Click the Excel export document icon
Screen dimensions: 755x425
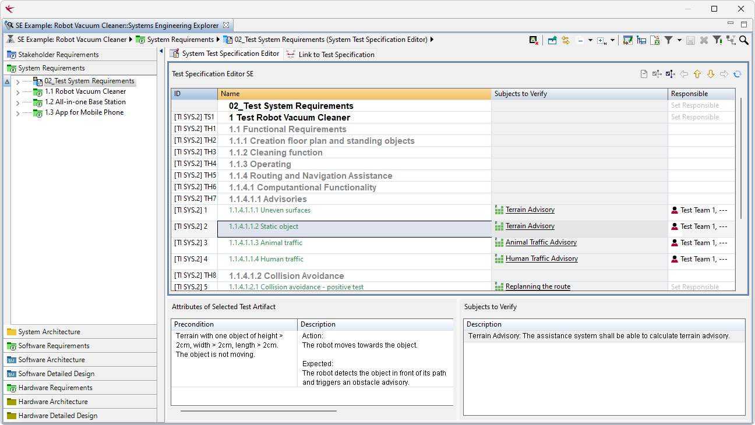[655, 40]
